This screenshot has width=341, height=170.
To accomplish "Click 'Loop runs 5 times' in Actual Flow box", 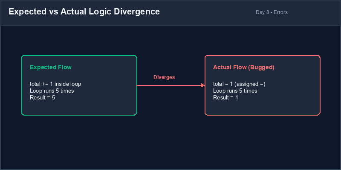I will (235, 91).
